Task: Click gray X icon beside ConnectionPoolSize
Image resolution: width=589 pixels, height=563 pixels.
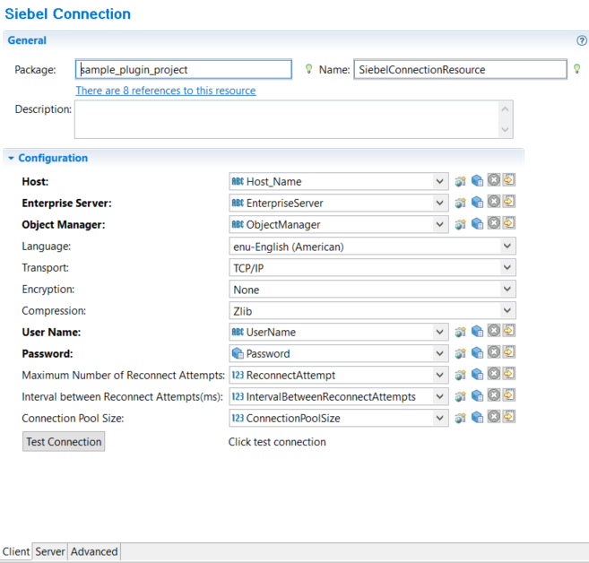Action: [x=494, y=417]
